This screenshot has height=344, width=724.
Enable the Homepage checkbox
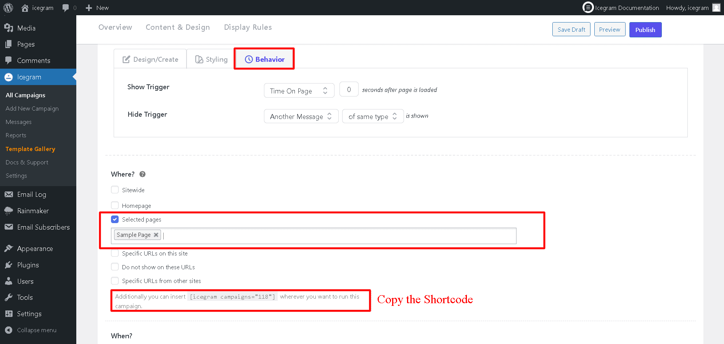pyautogui.click(x=115, y=205)
